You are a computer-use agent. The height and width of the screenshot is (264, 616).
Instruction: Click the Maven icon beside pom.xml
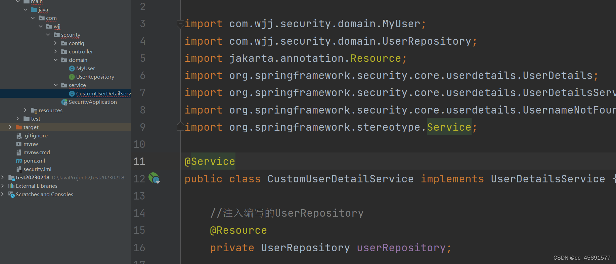(x=19, y=161)
